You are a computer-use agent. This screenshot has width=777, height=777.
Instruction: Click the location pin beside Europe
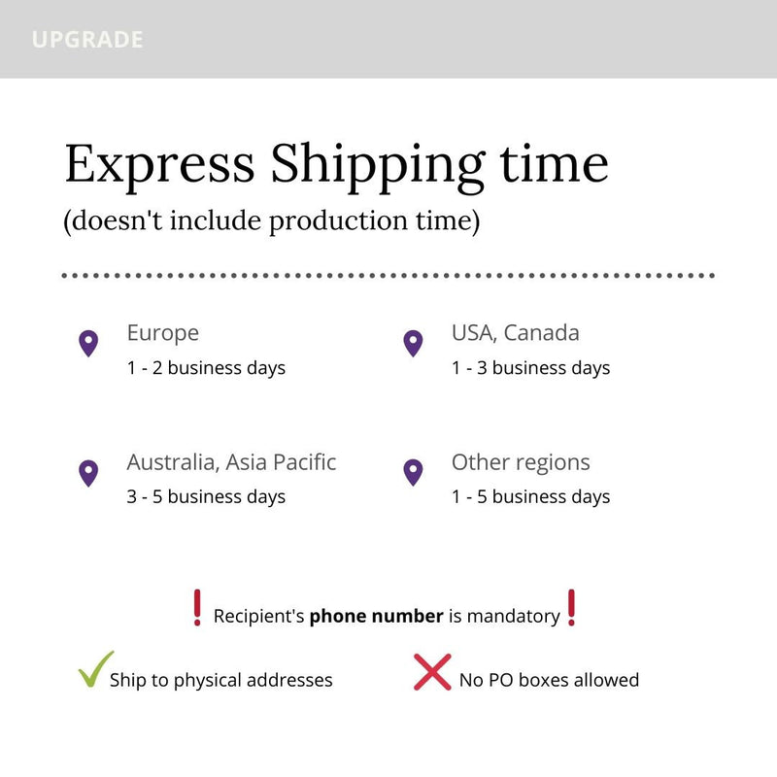tap(88, 343)
